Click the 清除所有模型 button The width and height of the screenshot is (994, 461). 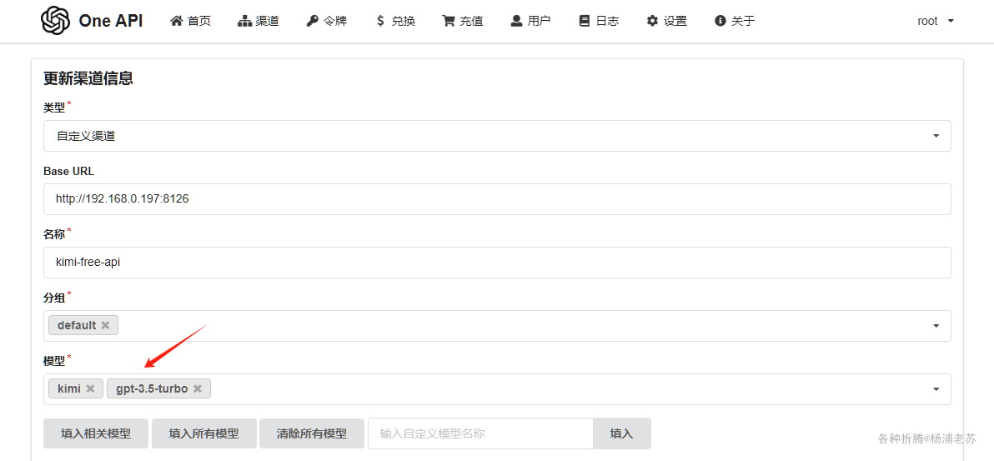[312, 433]
